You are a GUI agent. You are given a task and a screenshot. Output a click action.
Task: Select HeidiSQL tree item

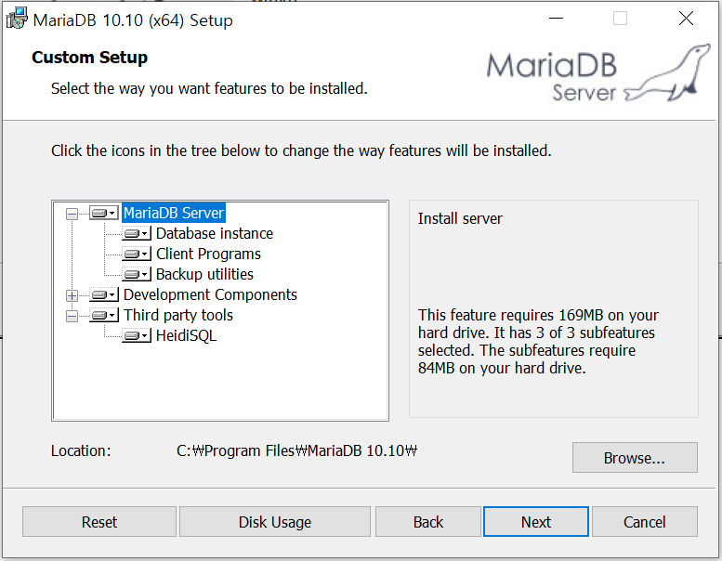pyautogui.click(x=186, y=335)
